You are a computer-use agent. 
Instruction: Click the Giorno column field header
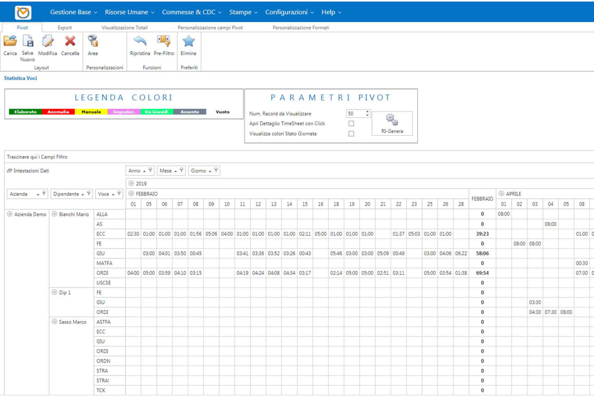(x=204, y=171)
